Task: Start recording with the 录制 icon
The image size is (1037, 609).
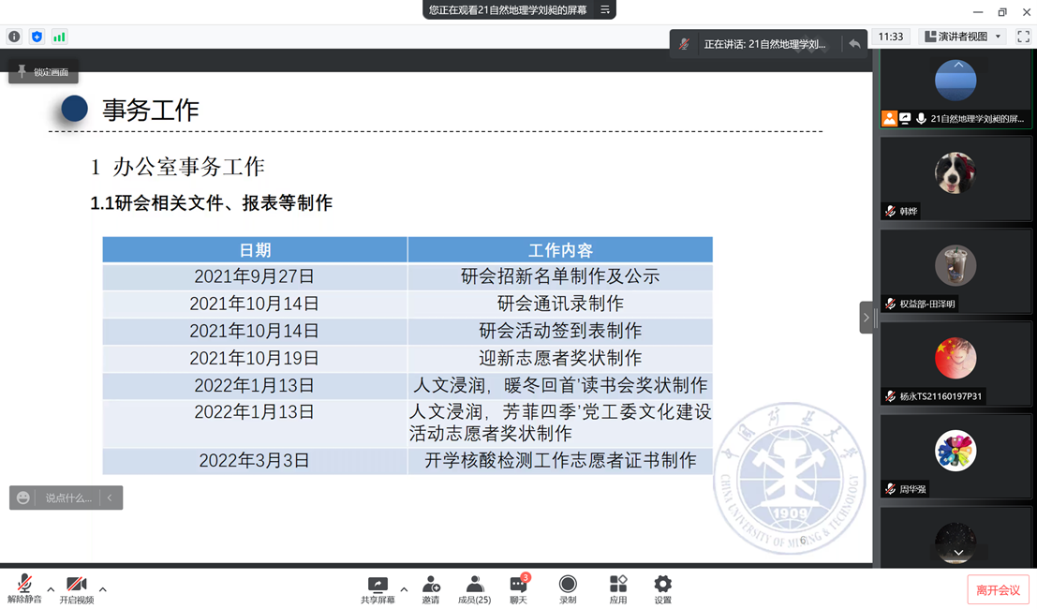Action: click(568, 589)
